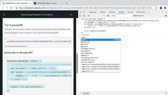
Task: Click the JWT token string text
Action: 39,41
